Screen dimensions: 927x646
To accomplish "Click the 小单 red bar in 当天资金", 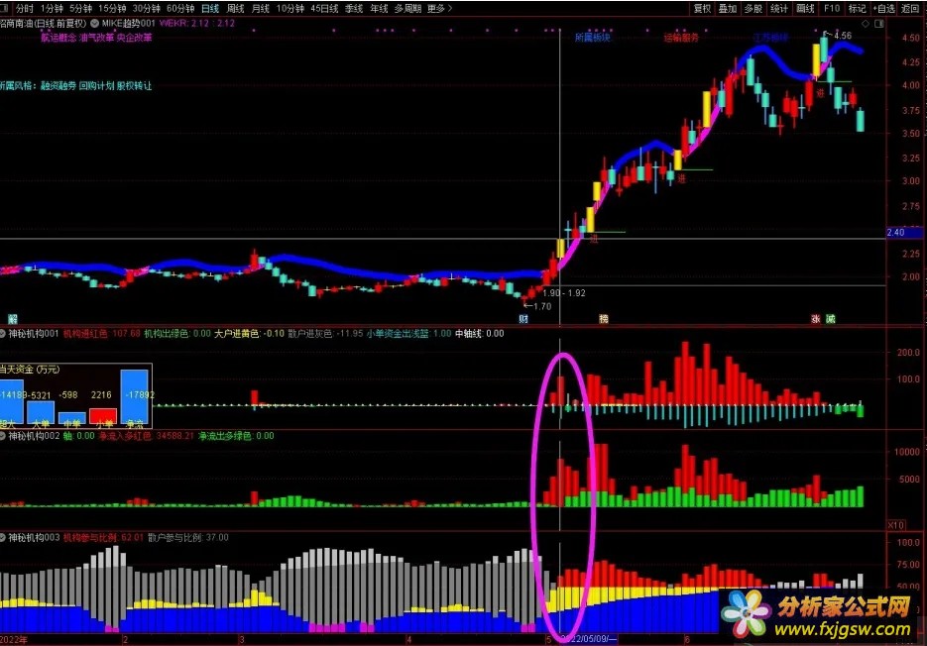I will coord(103,416).
